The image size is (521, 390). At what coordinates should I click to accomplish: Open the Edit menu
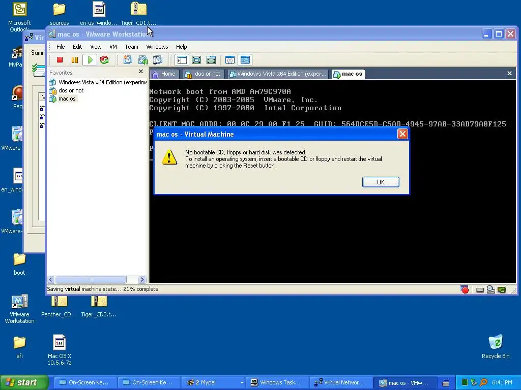77,47
